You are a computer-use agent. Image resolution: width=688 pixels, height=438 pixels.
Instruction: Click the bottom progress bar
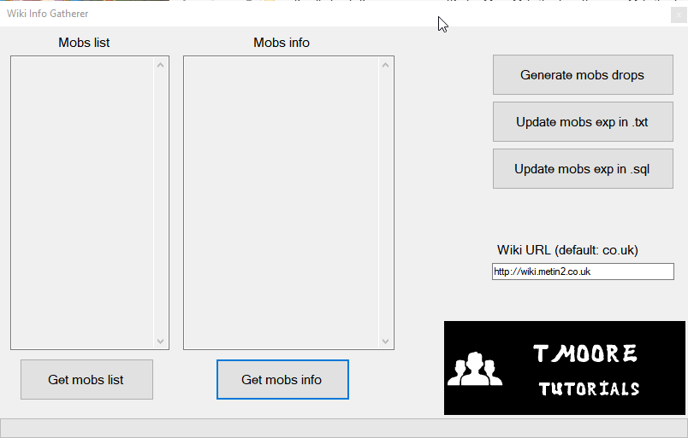click(344, 428)
